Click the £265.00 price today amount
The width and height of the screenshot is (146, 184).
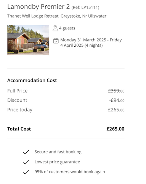[x=116, y=110]
